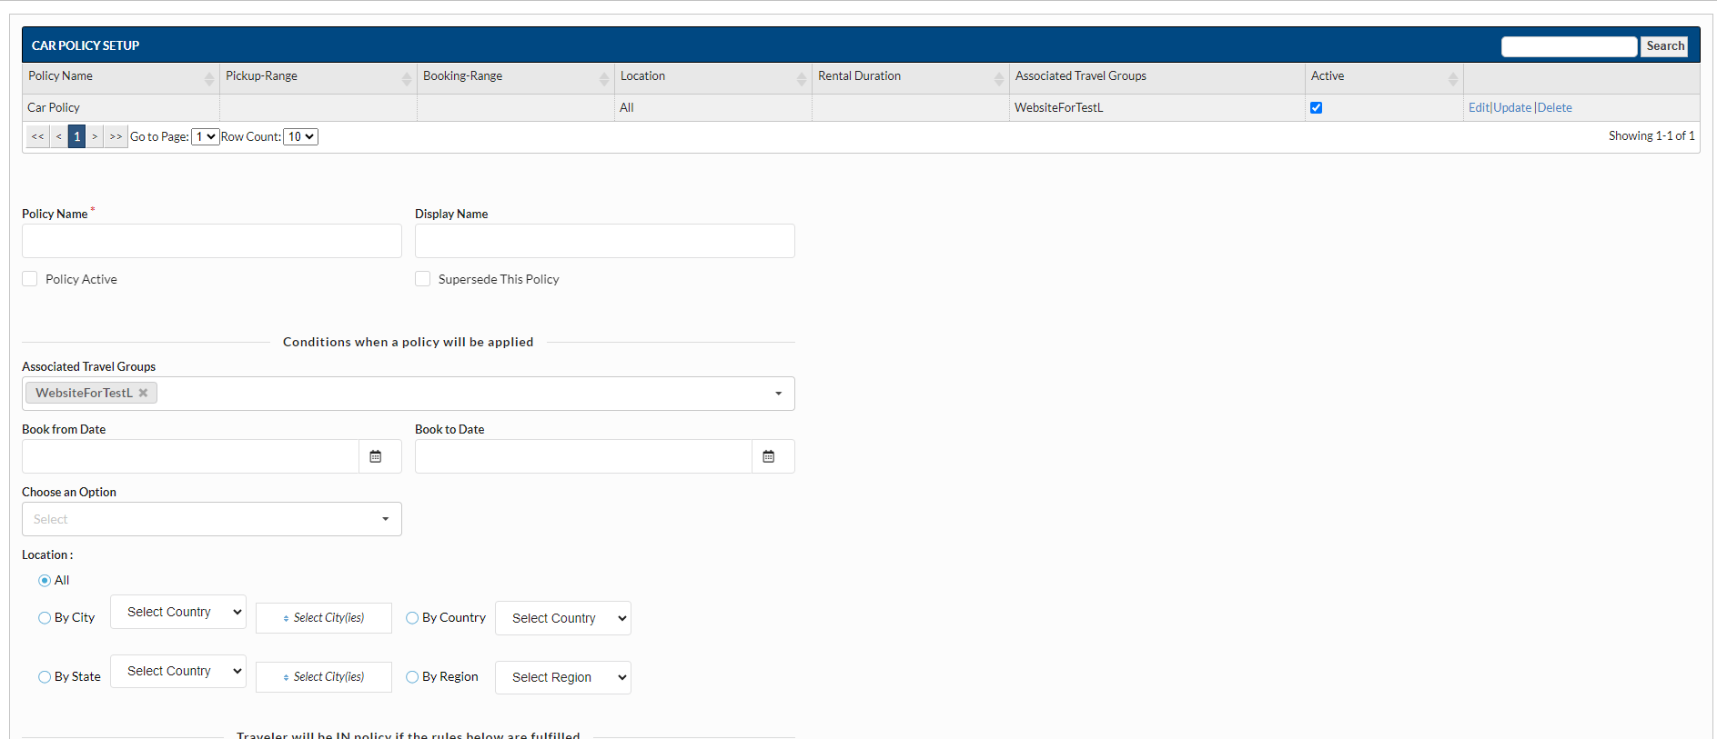Open the Book to Date calendar picker
This screenshot has width=1717, height=739.
pyautogui.click(x=769, y=456)
